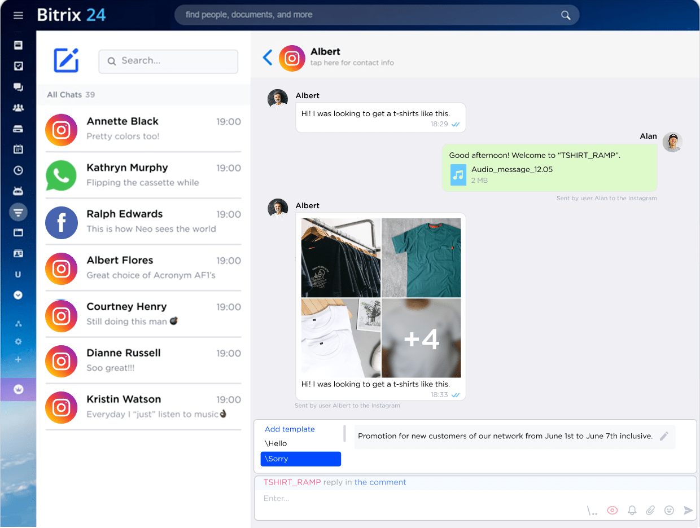
Task: Click the search magnifier in top bar
Action: coord(565,15)
